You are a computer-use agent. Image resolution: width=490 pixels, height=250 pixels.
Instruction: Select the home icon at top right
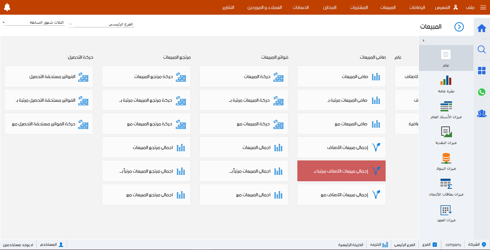pos(482,28)
